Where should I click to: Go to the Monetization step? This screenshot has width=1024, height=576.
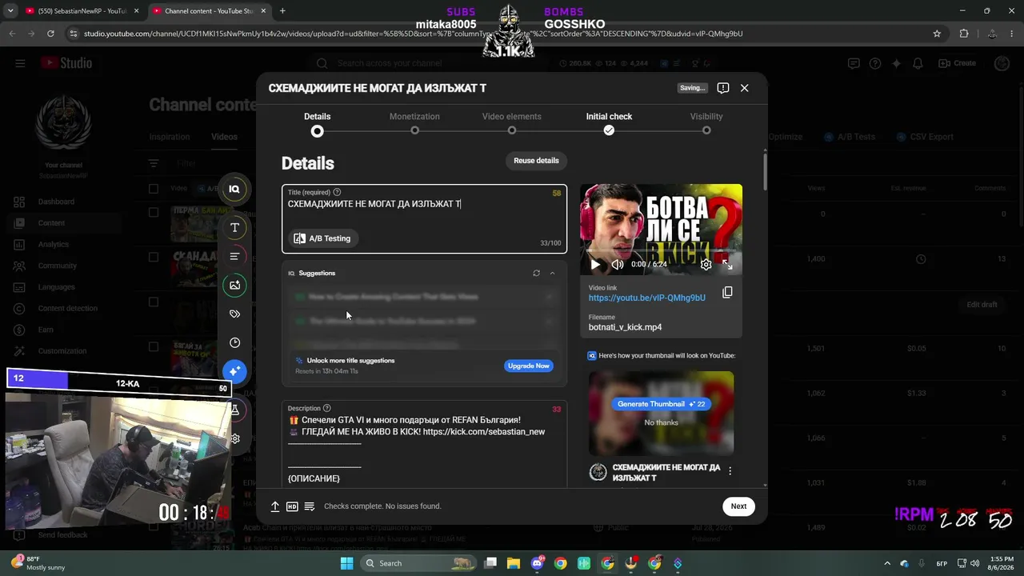pyautogui.click(x=414, y=123)
